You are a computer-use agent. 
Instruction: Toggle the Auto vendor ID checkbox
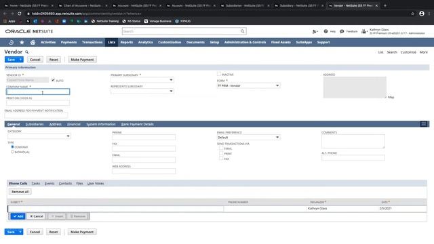coord(53,80)
